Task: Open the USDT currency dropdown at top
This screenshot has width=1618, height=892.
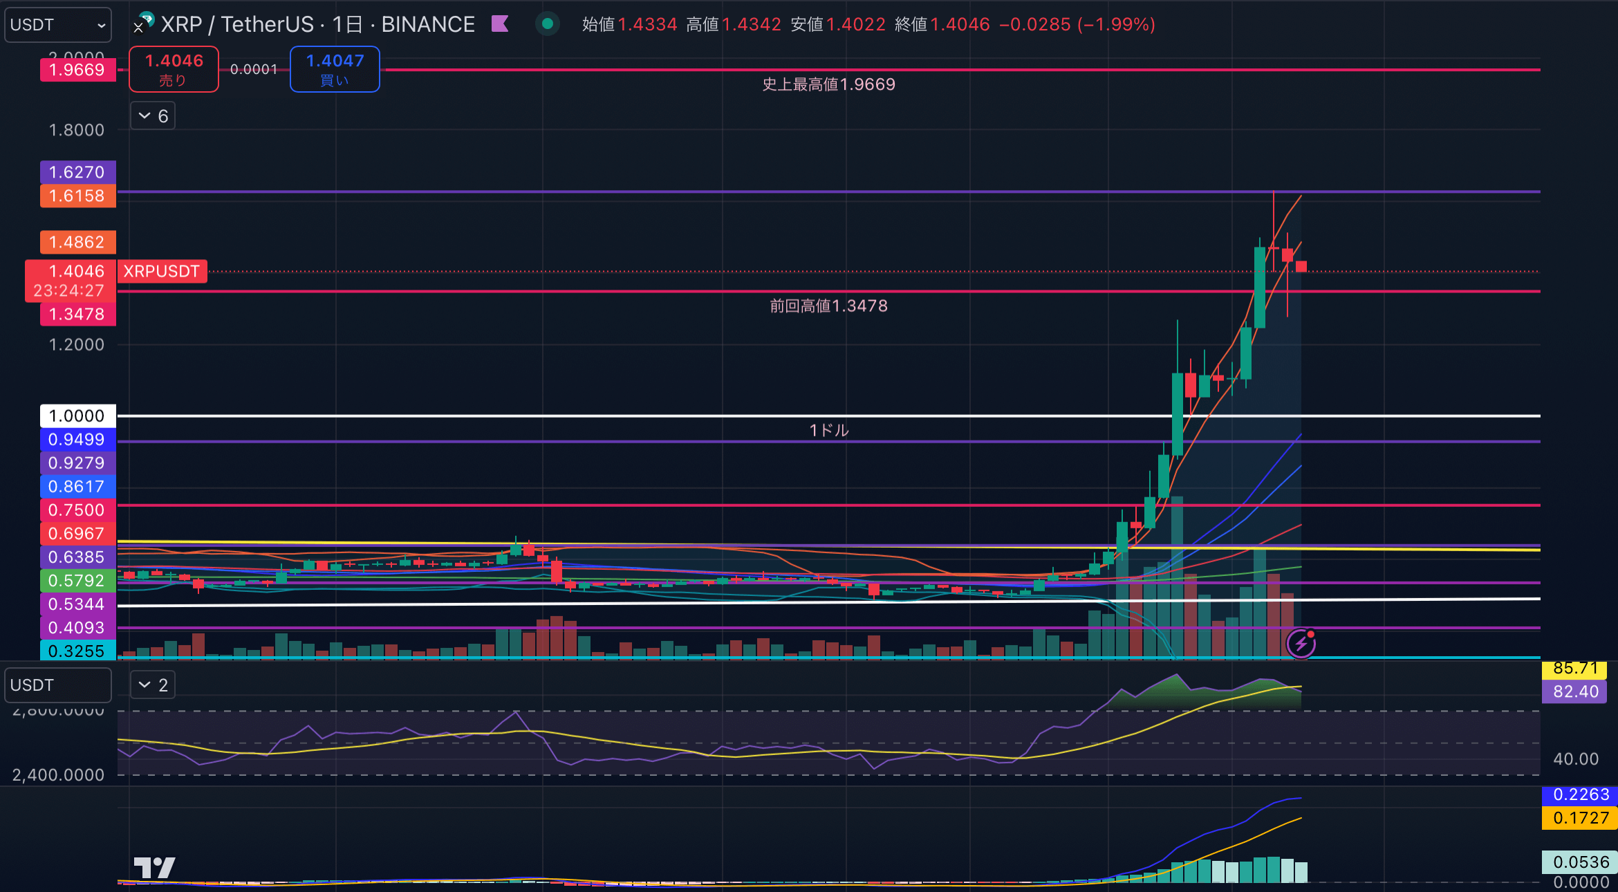Action: (x=58, y=25)
